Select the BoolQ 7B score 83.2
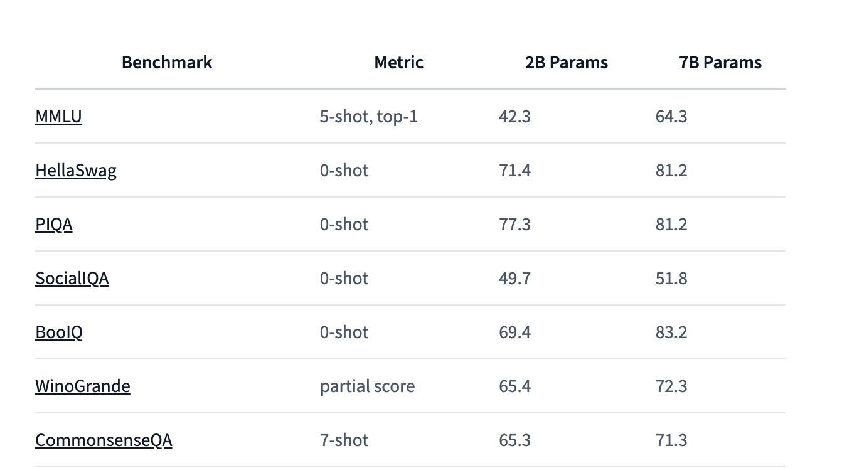The image size is (842, 468). click(x=671, y=332)
